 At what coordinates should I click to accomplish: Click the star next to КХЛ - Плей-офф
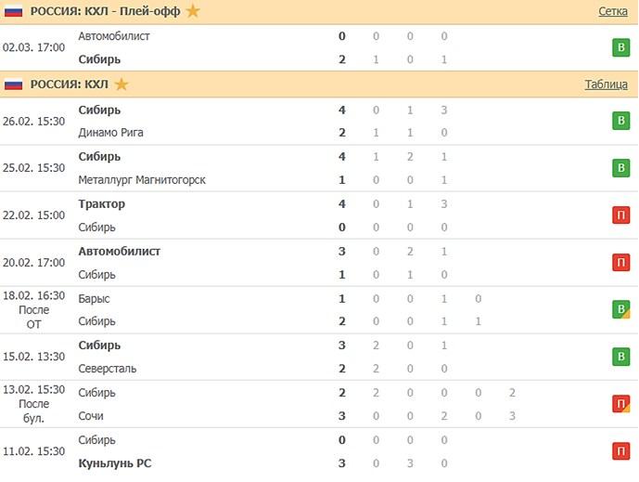192,11
